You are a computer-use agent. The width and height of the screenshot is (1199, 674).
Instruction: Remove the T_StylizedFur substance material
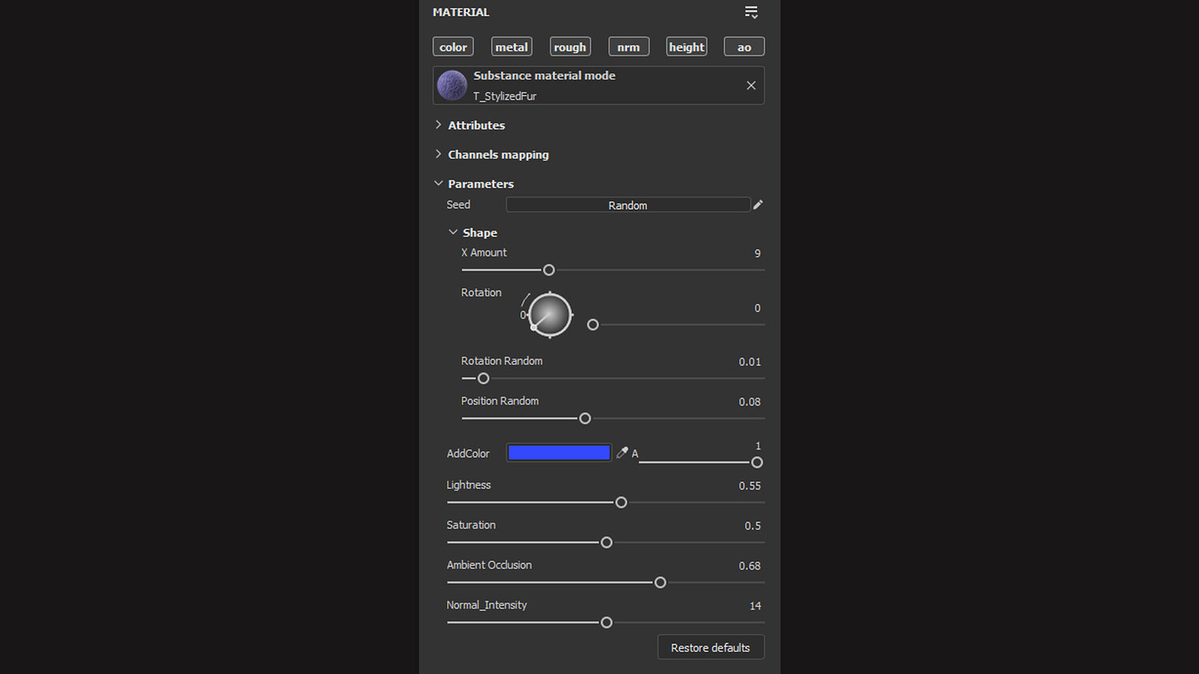[751, 85]
